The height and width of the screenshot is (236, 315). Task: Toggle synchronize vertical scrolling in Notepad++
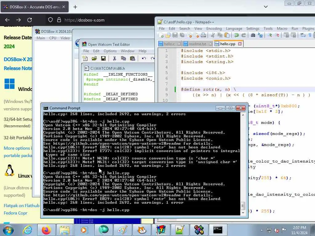click(x=286, y=35)
